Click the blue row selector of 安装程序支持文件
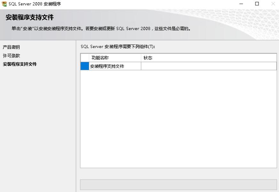Viewport: 279px width, 192px height. pos(85,66)
